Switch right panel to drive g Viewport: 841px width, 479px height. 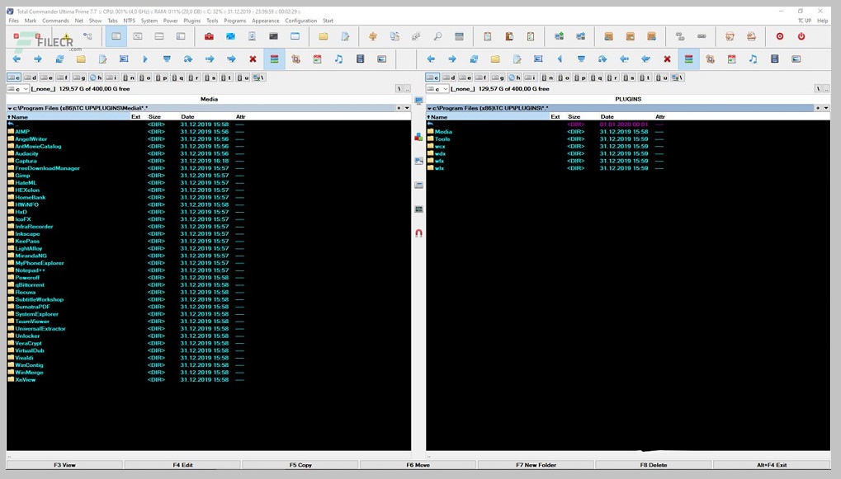tap(498, 77)
